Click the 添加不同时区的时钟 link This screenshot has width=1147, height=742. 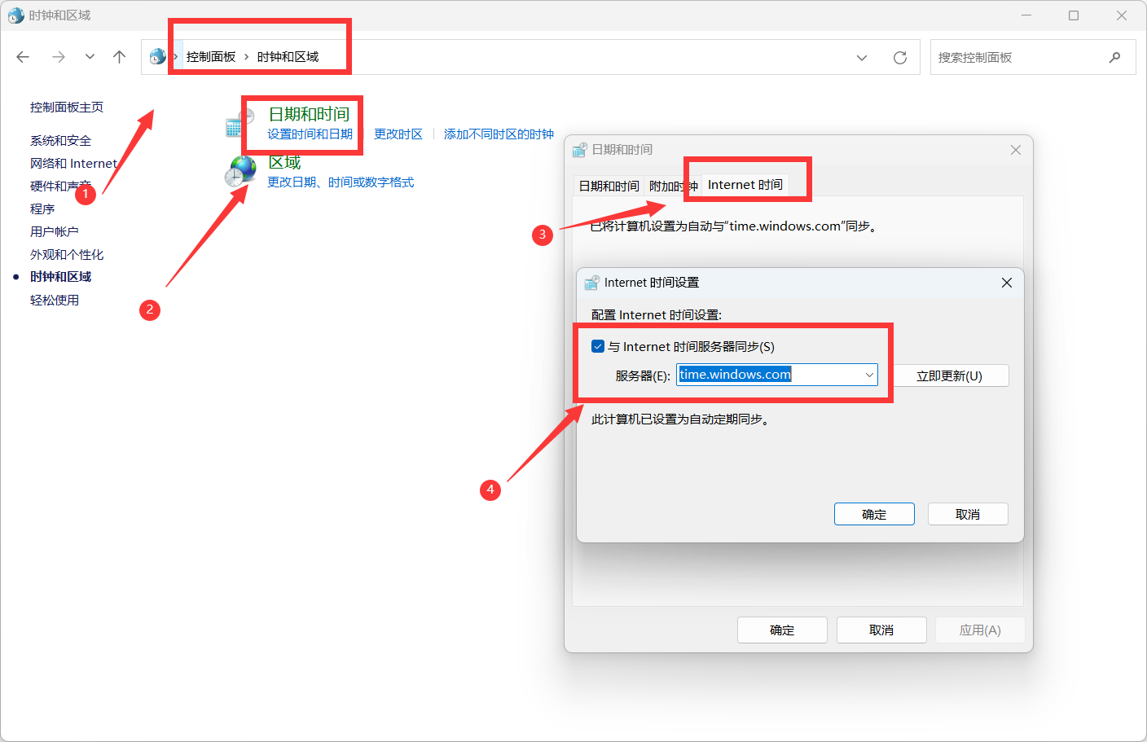pos(499,134)
